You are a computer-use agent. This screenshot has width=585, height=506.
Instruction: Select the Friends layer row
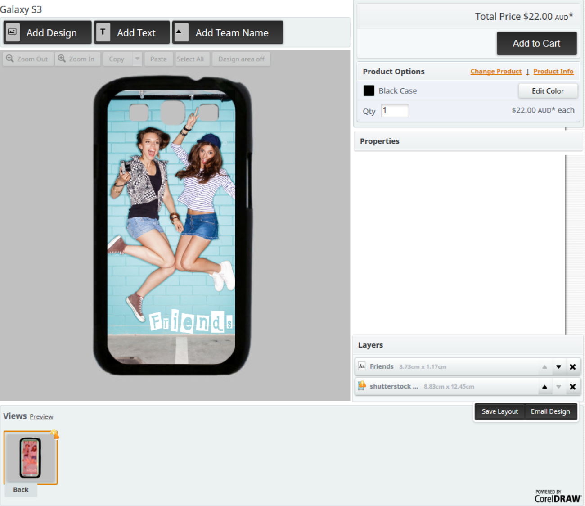click(445, 367)
